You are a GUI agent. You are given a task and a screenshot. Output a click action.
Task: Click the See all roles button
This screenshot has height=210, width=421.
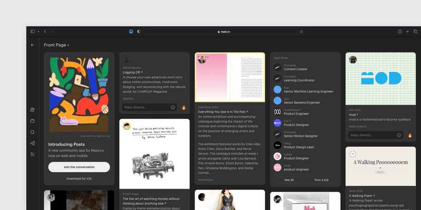288,180
